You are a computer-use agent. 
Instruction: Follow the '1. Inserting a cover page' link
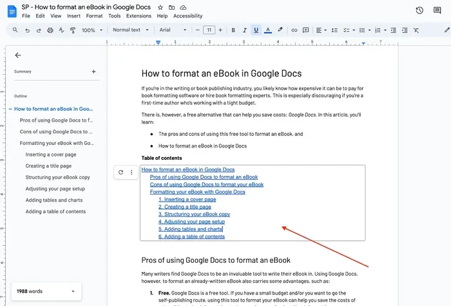(187, 200)
